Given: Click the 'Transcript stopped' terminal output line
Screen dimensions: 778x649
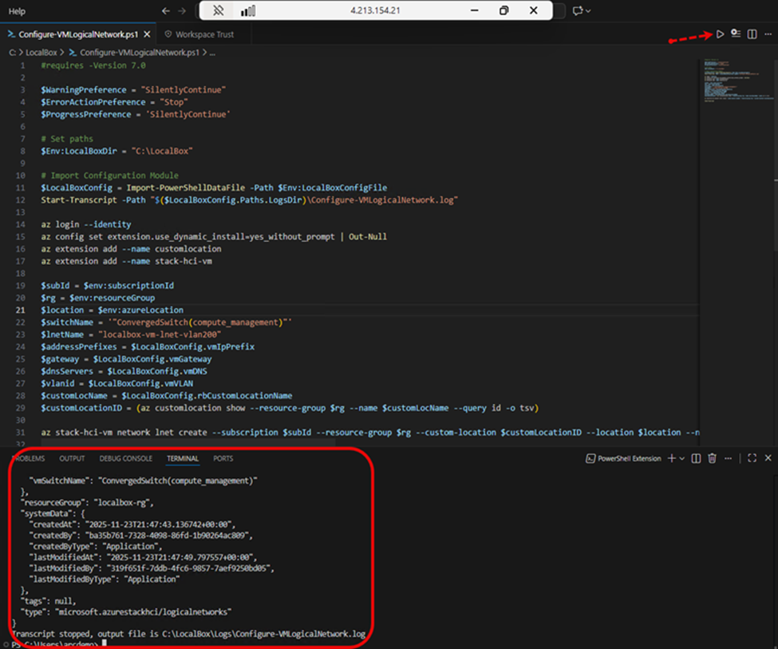Looking at the screenshot, I should click(188, 634).
